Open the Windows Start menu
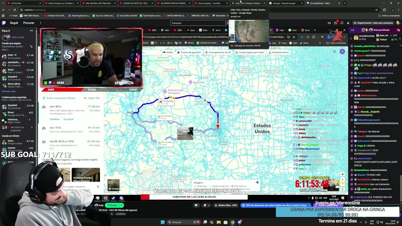 pos(163,222)
